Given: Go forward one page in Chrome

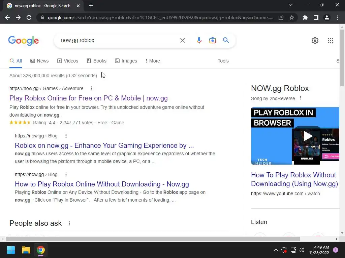Looking at the screenshot, I should (18, 17).
